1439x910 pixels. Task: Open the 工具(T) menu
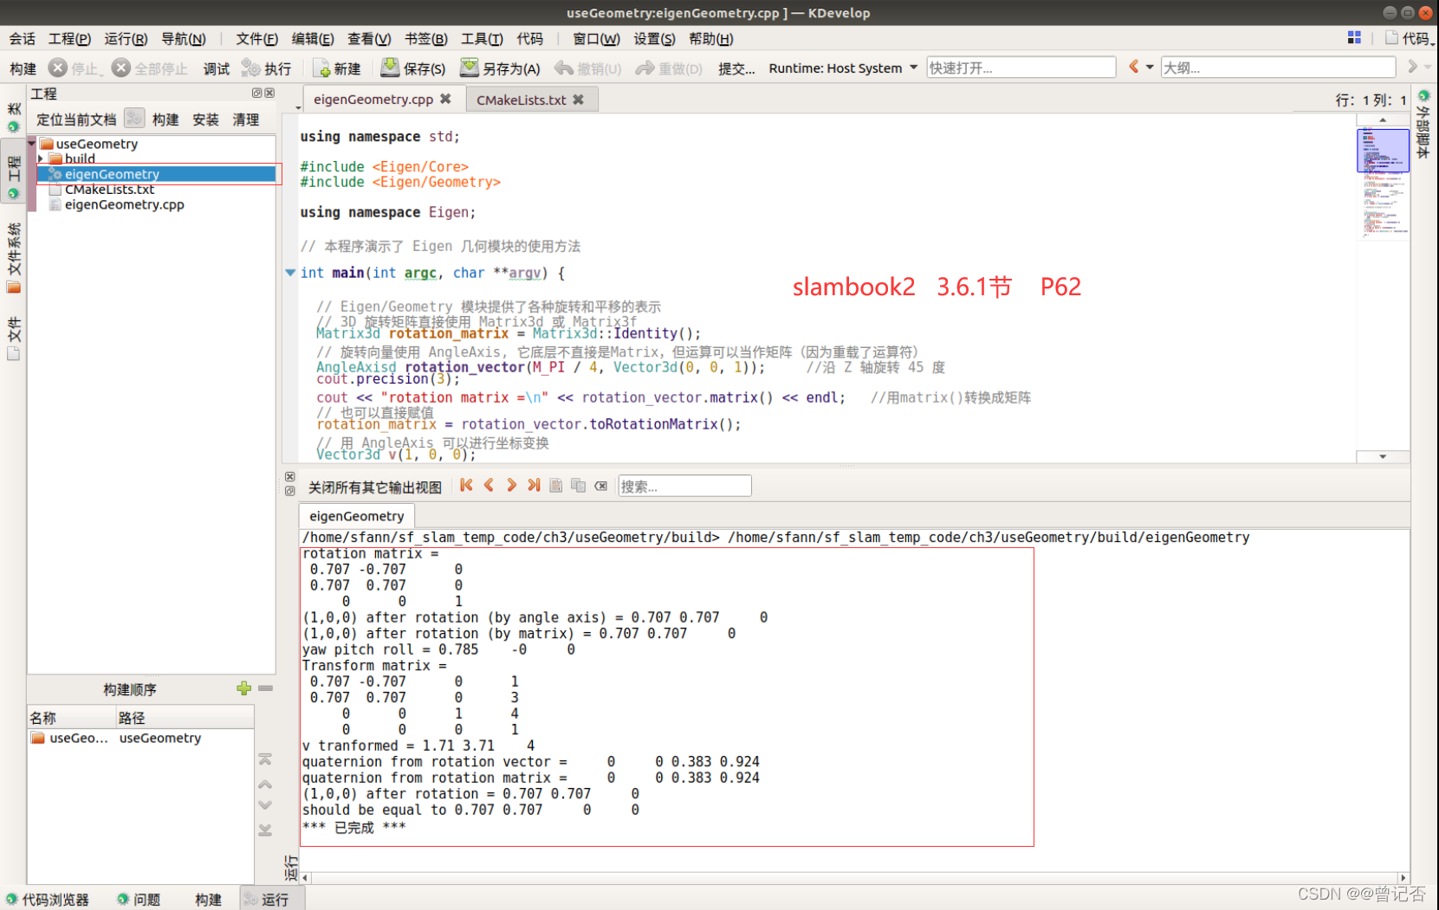(x=482, y=38)
